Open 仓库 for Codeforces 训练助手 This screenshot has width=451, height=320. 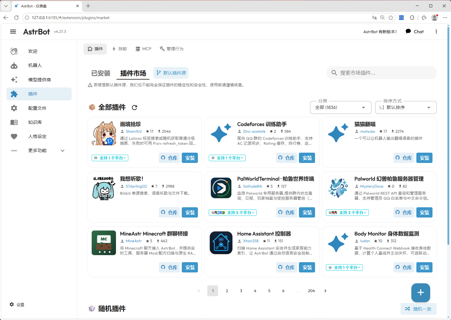(x=287, y=158)
